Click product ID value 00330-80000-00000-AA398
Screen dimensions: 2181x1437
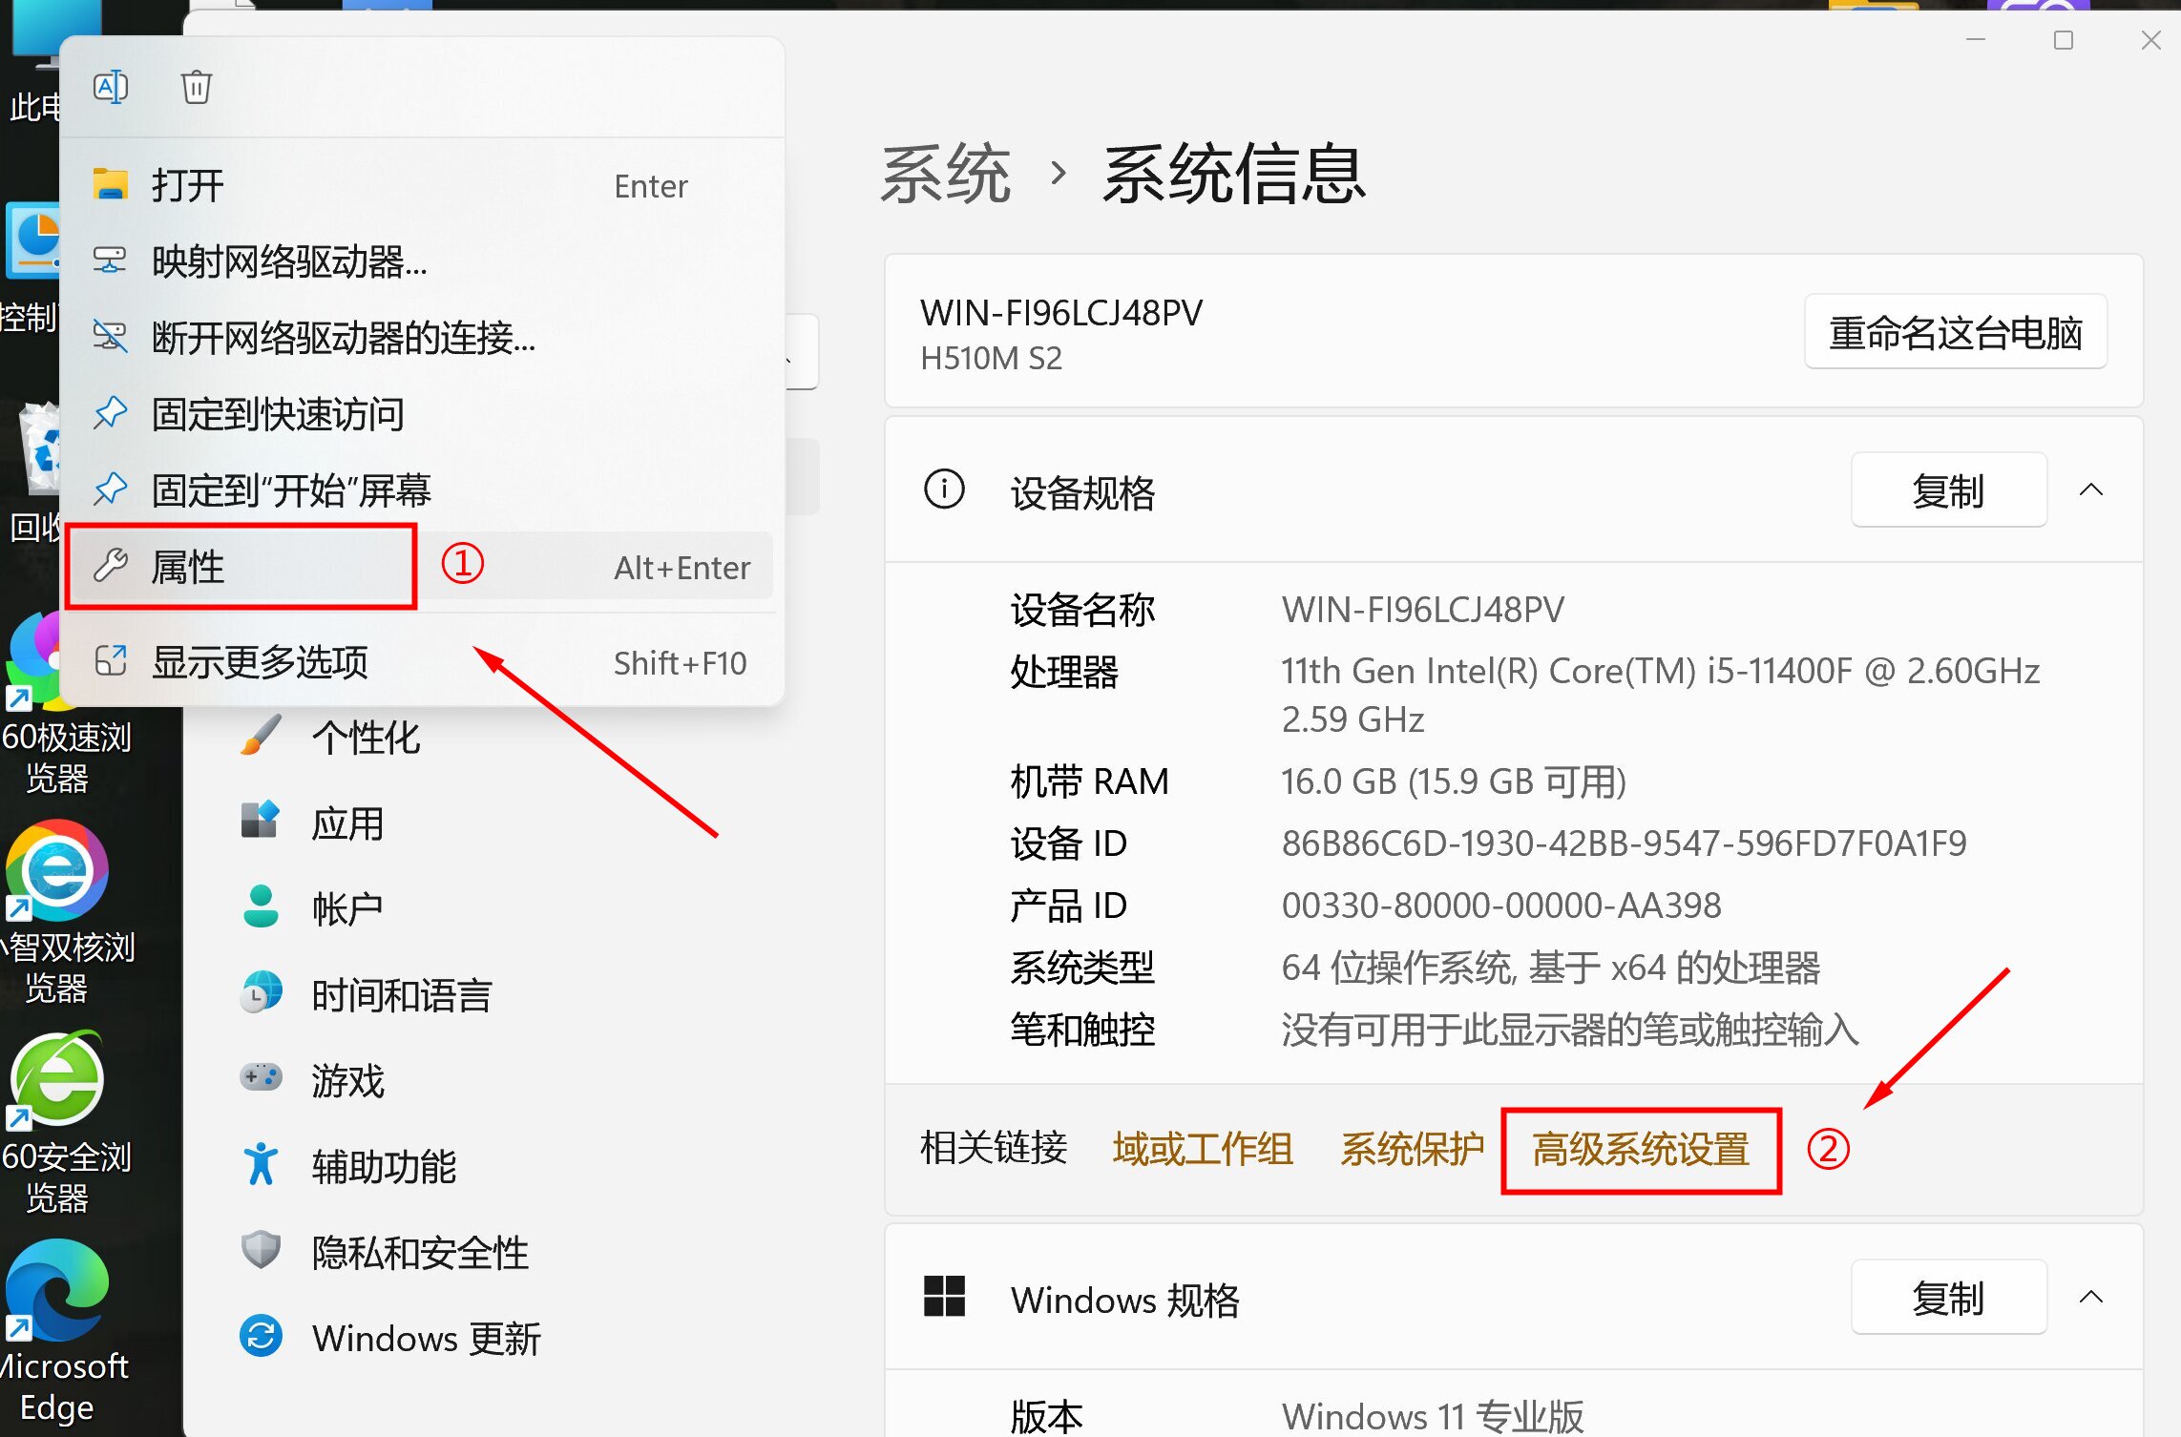1501,906
